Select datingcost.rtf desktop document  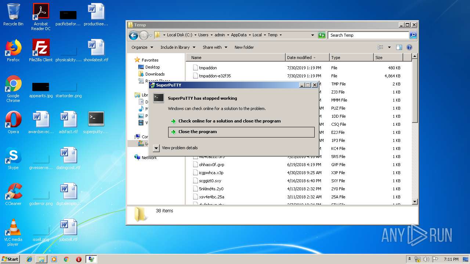click(68, 158)
